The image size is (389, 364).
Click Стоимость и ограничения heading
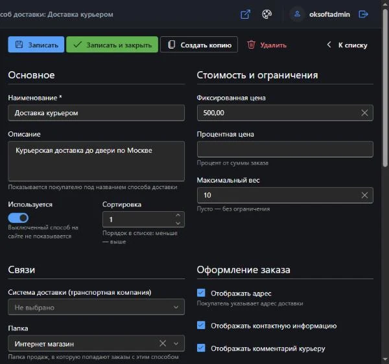[257, 75]
